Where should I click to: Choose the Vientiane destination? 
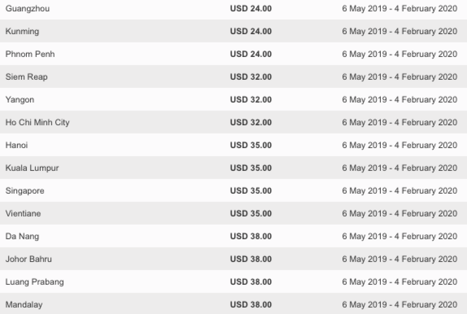tap(23, 214)
